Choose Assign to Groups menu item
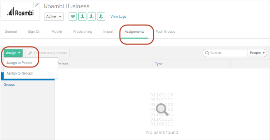The height and width of the screenshot is (140, 270). (31, 73)
